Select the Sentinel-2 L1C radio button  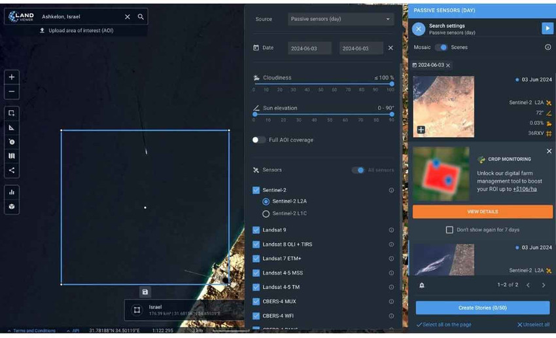[266, 214]
